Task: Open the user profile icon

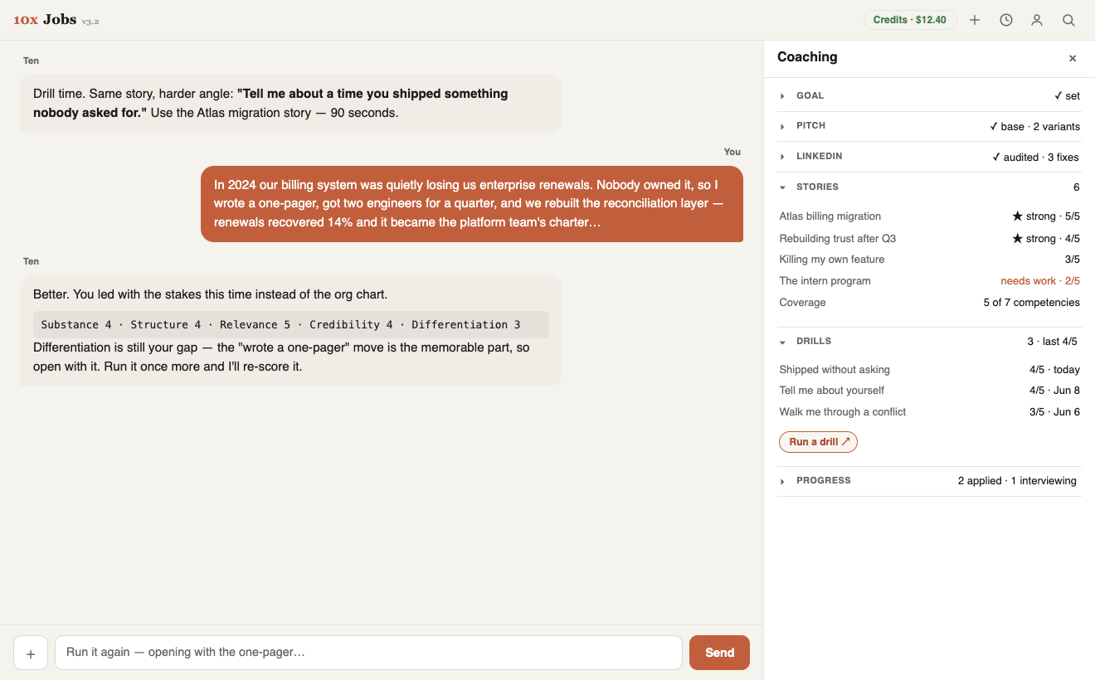Action: (x=1037, y=20)
